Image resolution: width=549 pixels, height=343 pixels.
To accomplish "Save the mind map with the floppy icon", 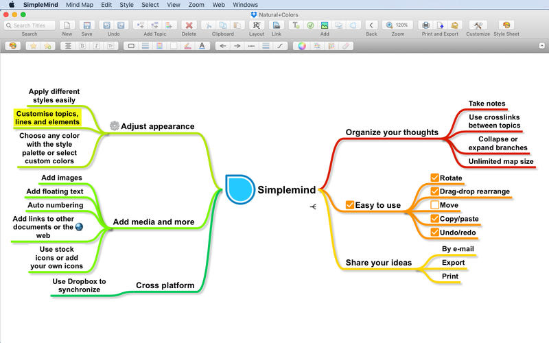I will pyautogui.click(x=87, y=25).
